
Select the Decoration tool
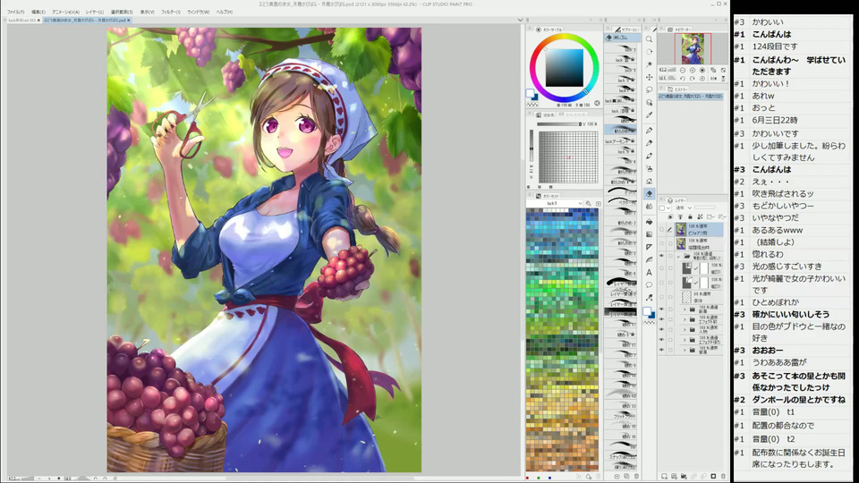pyautogui.click(x=650, y=182)
